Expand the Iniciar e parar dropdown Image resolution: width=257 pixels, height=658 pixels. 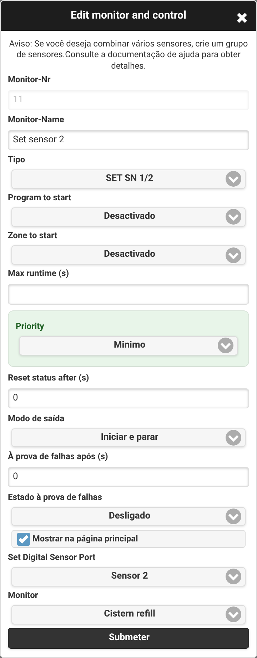coord(128,438)
